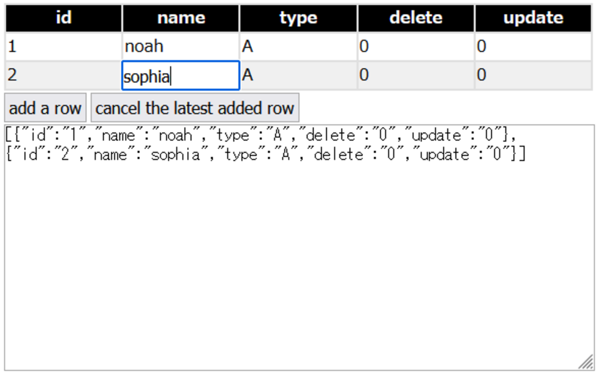The image size is (599, 375).
Task: Click the 'add a row' button
Action: pos(45,108)
